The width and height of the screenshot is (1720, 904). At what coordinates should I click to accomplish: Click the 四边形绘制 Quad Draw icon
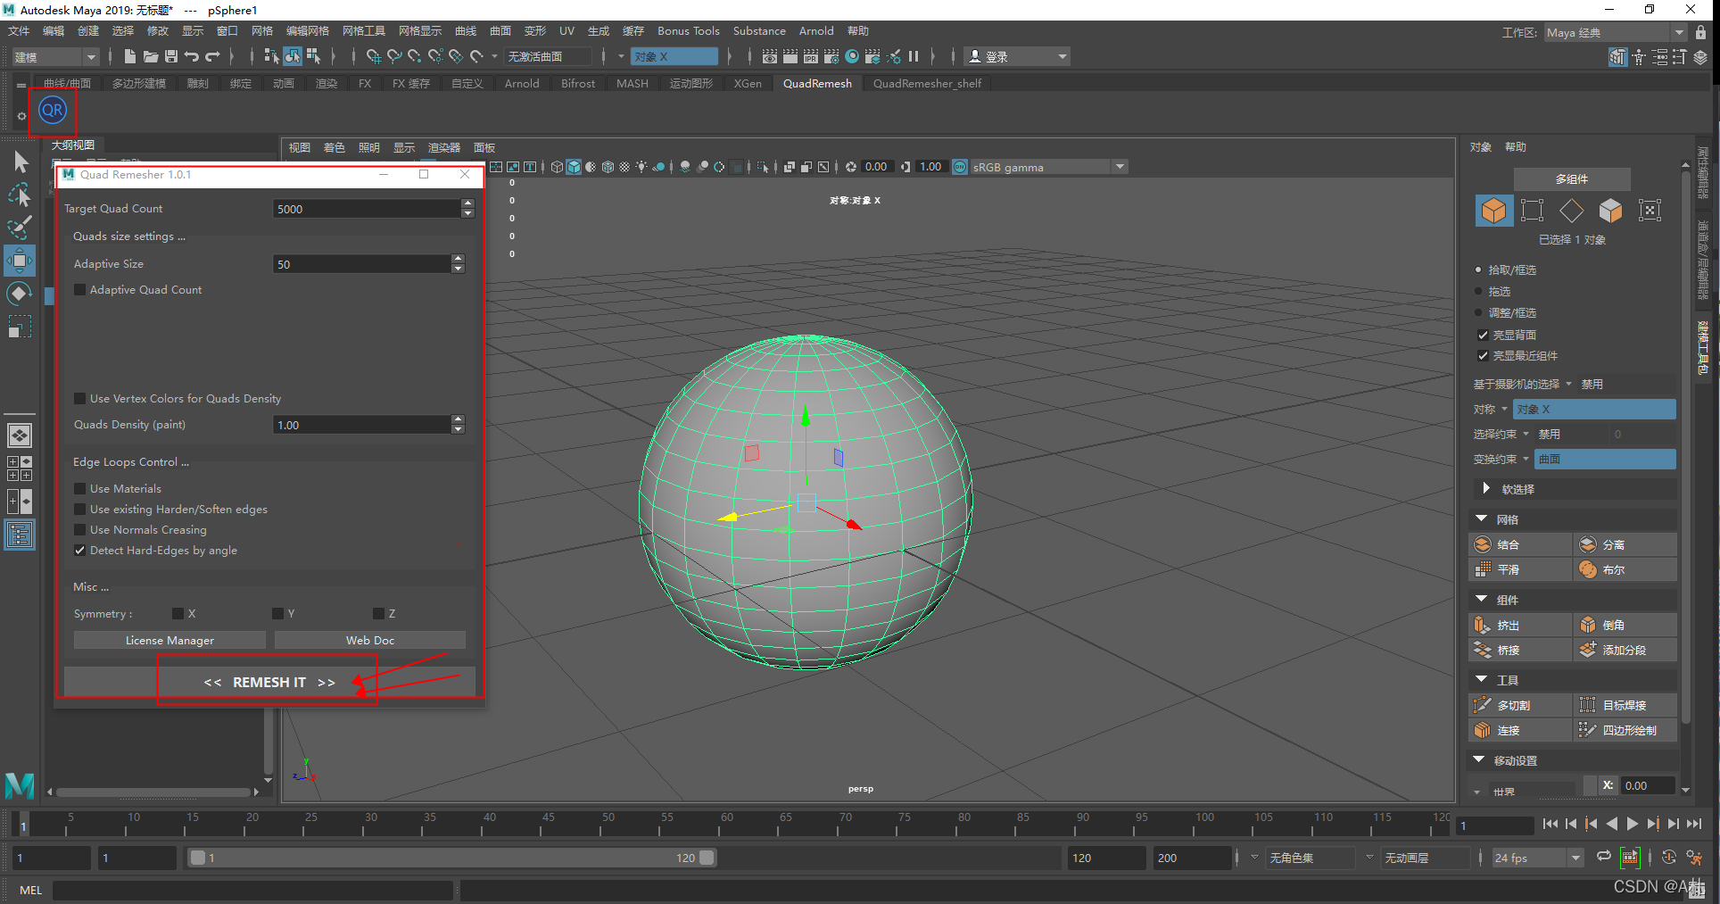pyautogui.click(x=1588, y=730)
